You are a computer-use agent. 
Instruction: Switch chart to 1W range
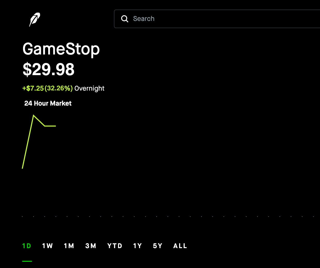point(47,246)
